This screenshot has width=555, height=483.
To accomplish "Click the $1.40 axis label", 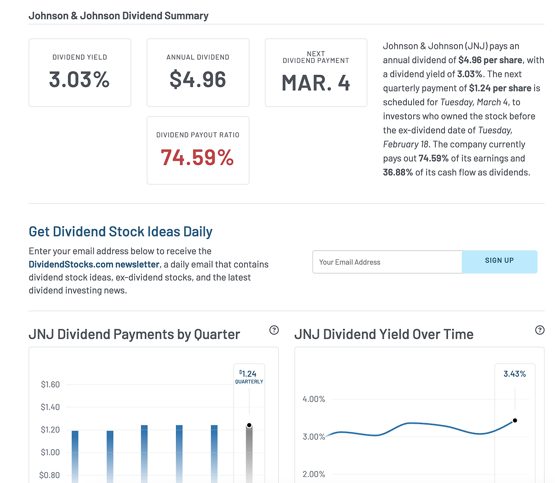I will 50,407.
